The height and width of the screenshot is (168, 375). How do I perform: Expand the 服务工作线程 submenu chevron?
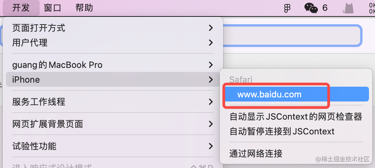point(211,102)
